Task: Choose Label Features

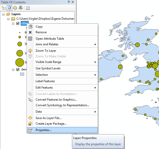Action: [62, 81]
